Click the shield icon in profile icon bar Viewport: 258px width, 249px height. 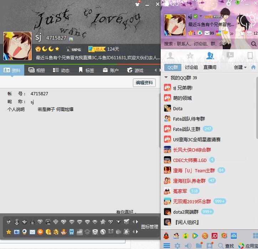[x=95, y=232]
